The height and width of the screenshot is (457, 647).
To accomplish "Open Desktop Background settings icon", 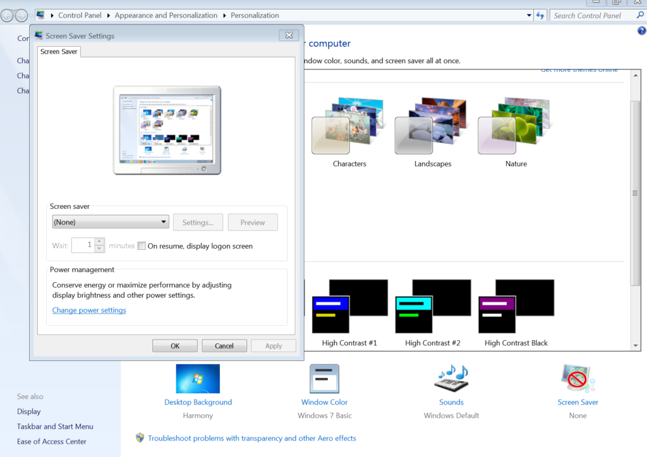I will (198, 379).
